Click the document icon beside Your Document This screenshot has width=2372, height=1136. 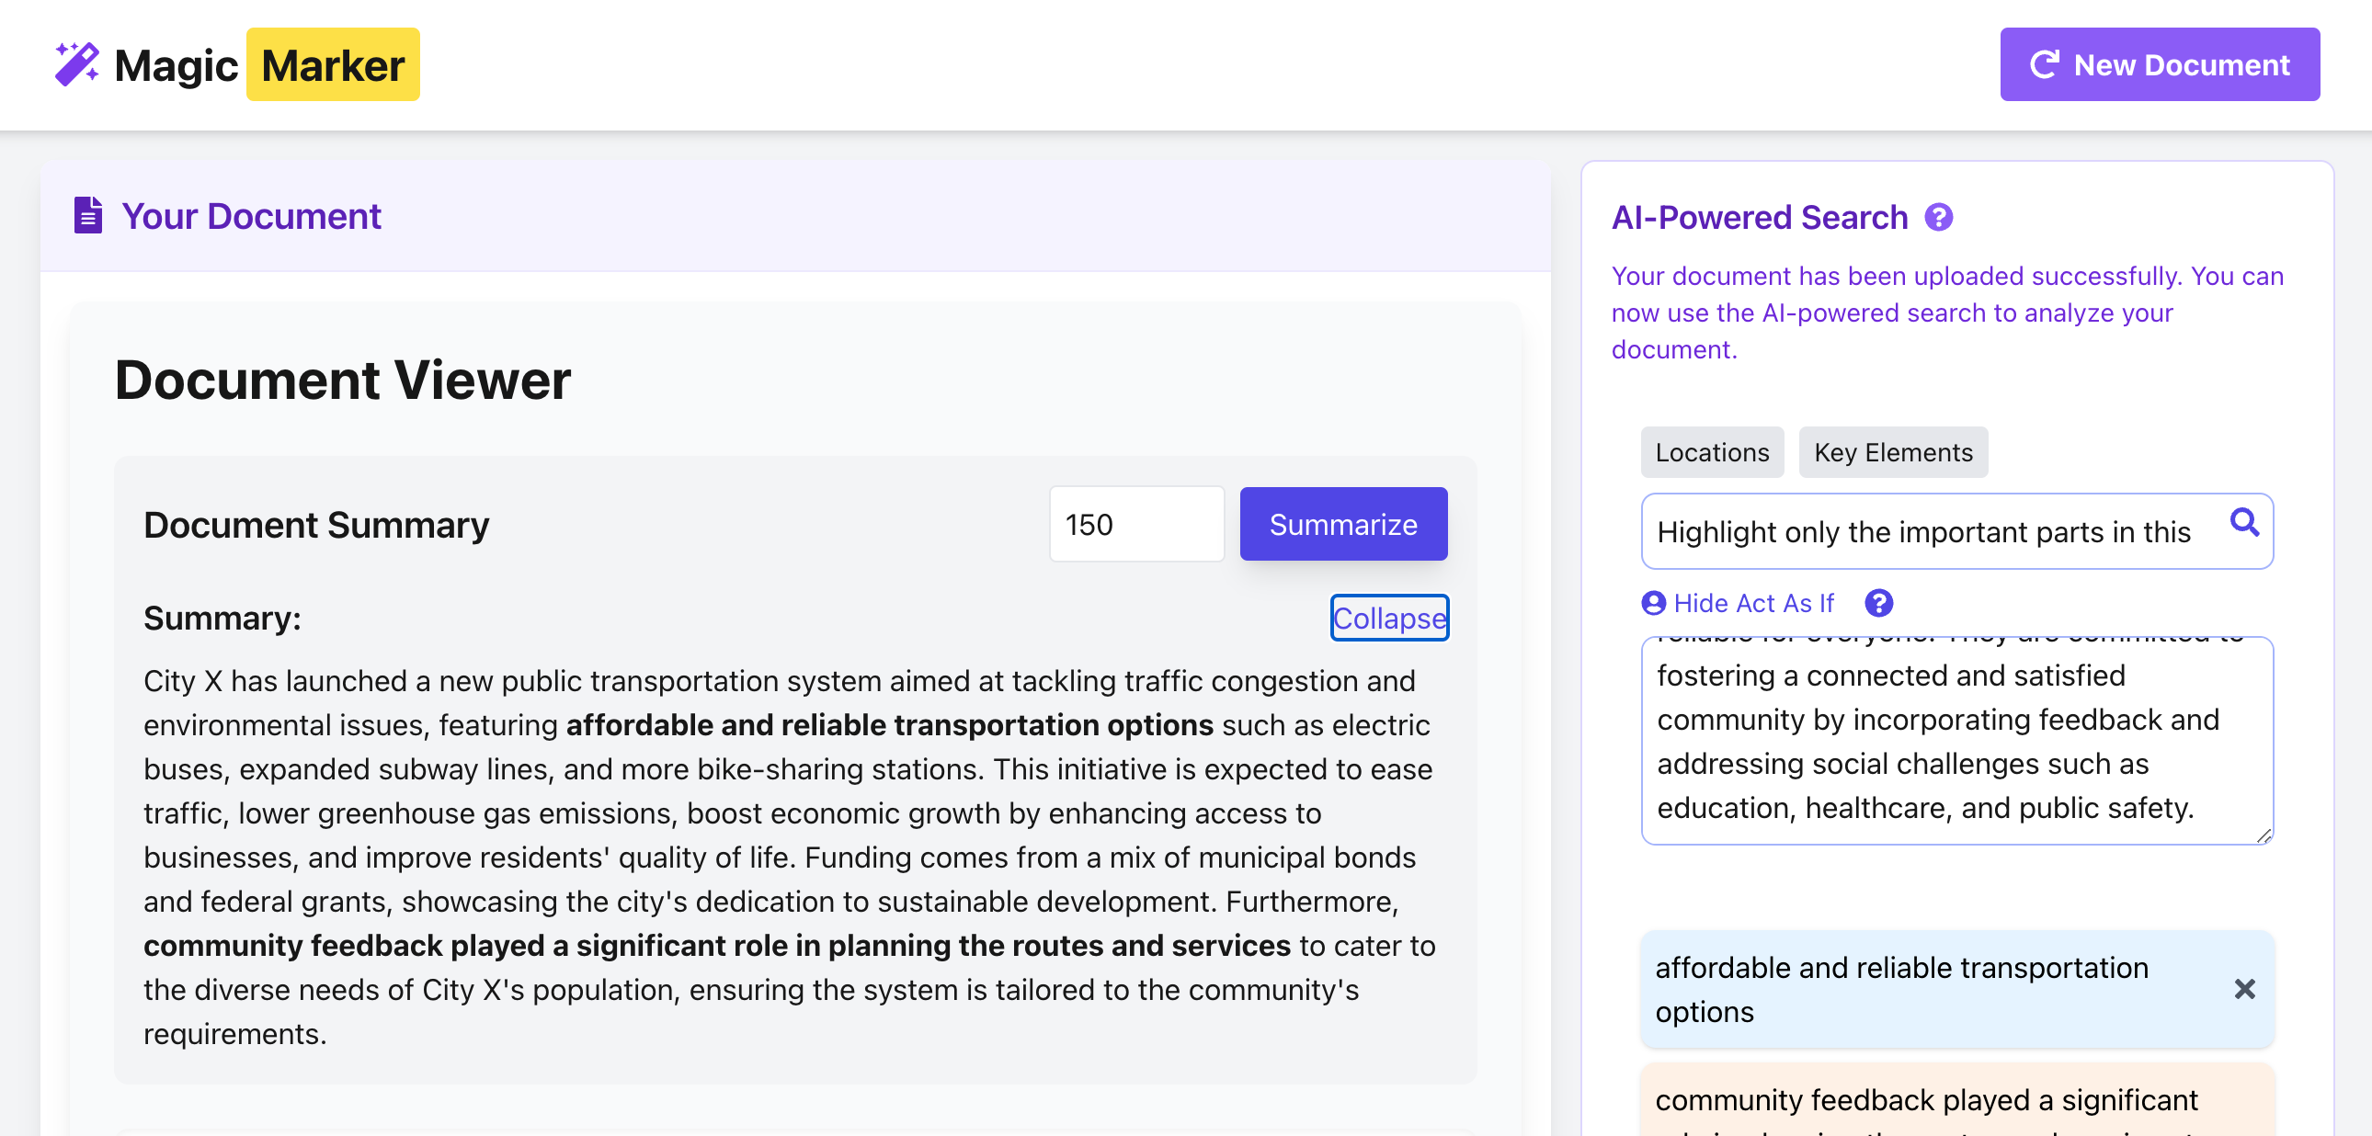point(87,215)
